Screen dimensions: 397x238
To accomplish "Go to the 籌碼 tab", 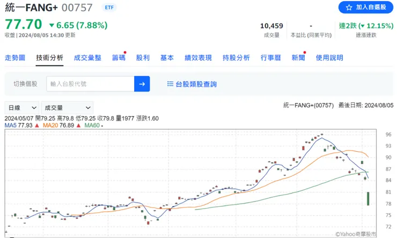I will pyautogui.click(x=119, y=58).
